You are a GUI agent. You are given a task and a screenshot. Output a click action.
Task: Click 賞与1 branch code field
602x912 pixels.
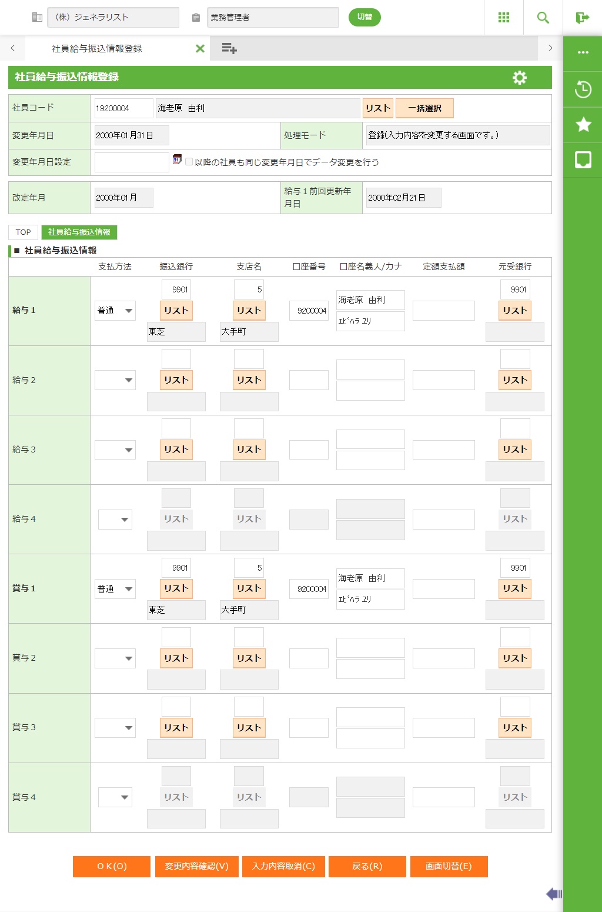[x=249, y=568]
